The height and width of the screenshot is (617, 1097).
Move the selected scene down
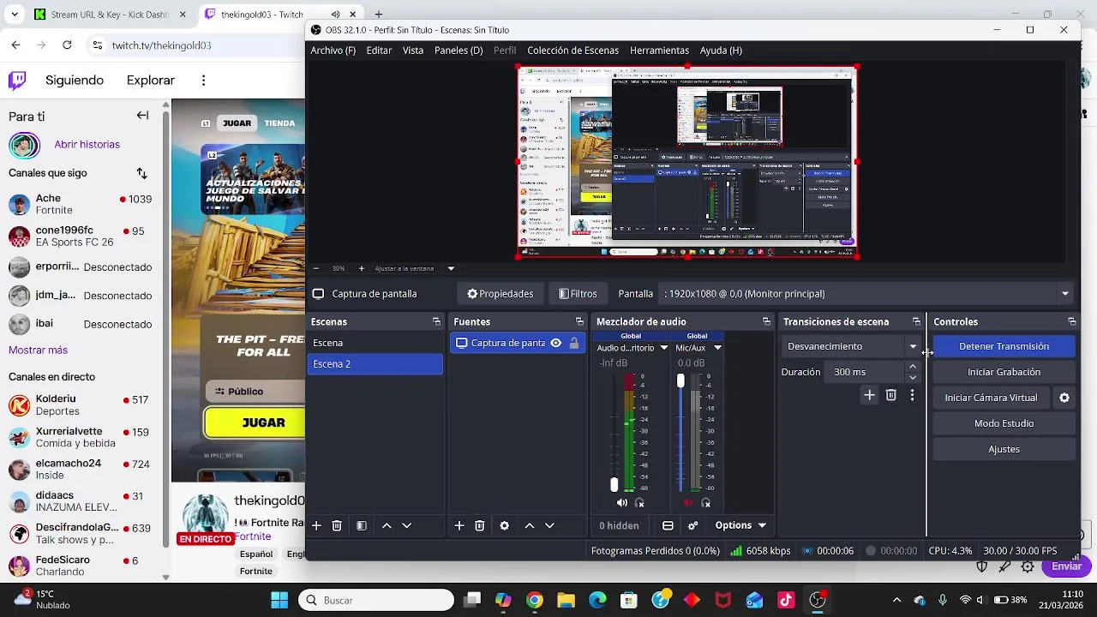(407, 525)
